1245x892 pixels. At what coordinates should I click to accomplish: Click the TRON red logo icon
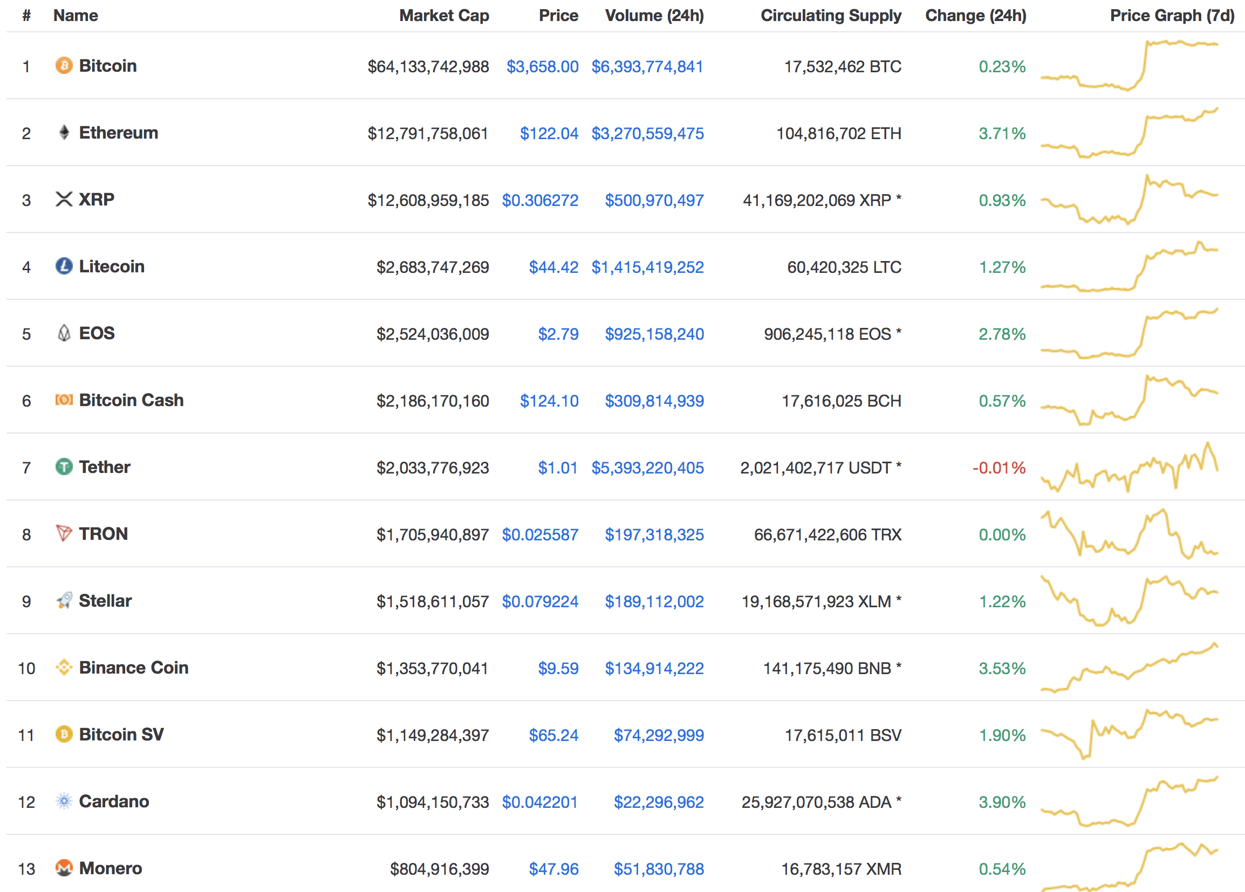(64, 533)
